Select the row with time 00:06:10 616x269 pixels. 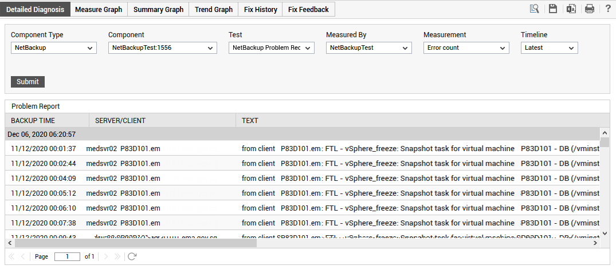coord(303,208)
